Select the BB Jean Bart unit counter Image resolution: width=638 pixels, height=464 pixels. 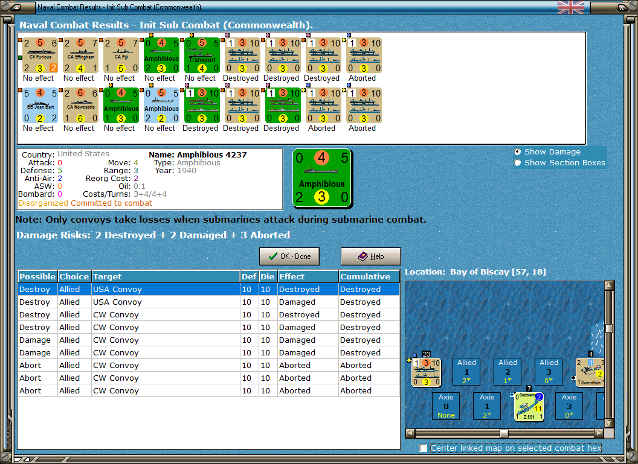pyautogui.click(x=40, y=105)
